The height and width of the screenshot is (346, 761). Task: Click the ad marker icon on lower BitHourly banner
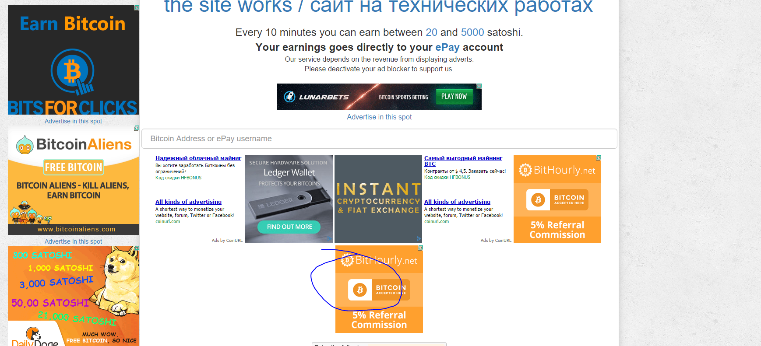click(x=420, y=248)
